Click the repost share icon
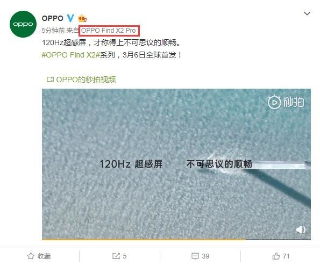 [116, 256]
